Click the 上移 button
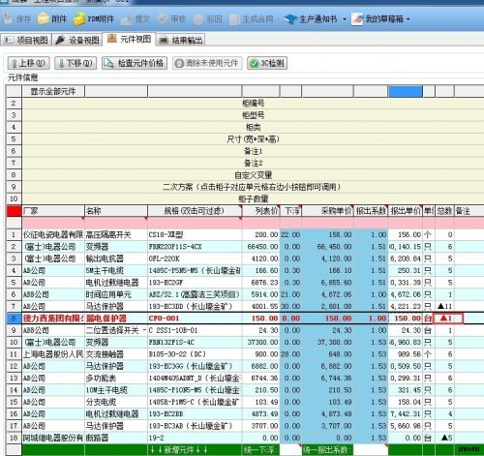 pos(28,63)
